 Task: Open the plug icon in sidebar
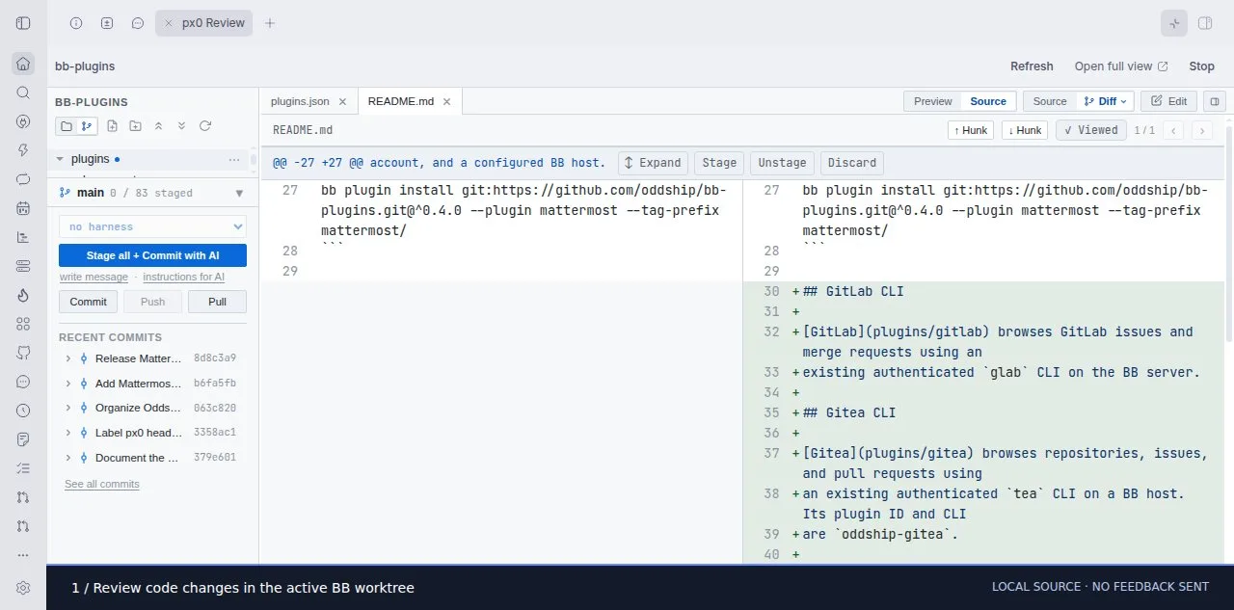(x=23, y=121)
